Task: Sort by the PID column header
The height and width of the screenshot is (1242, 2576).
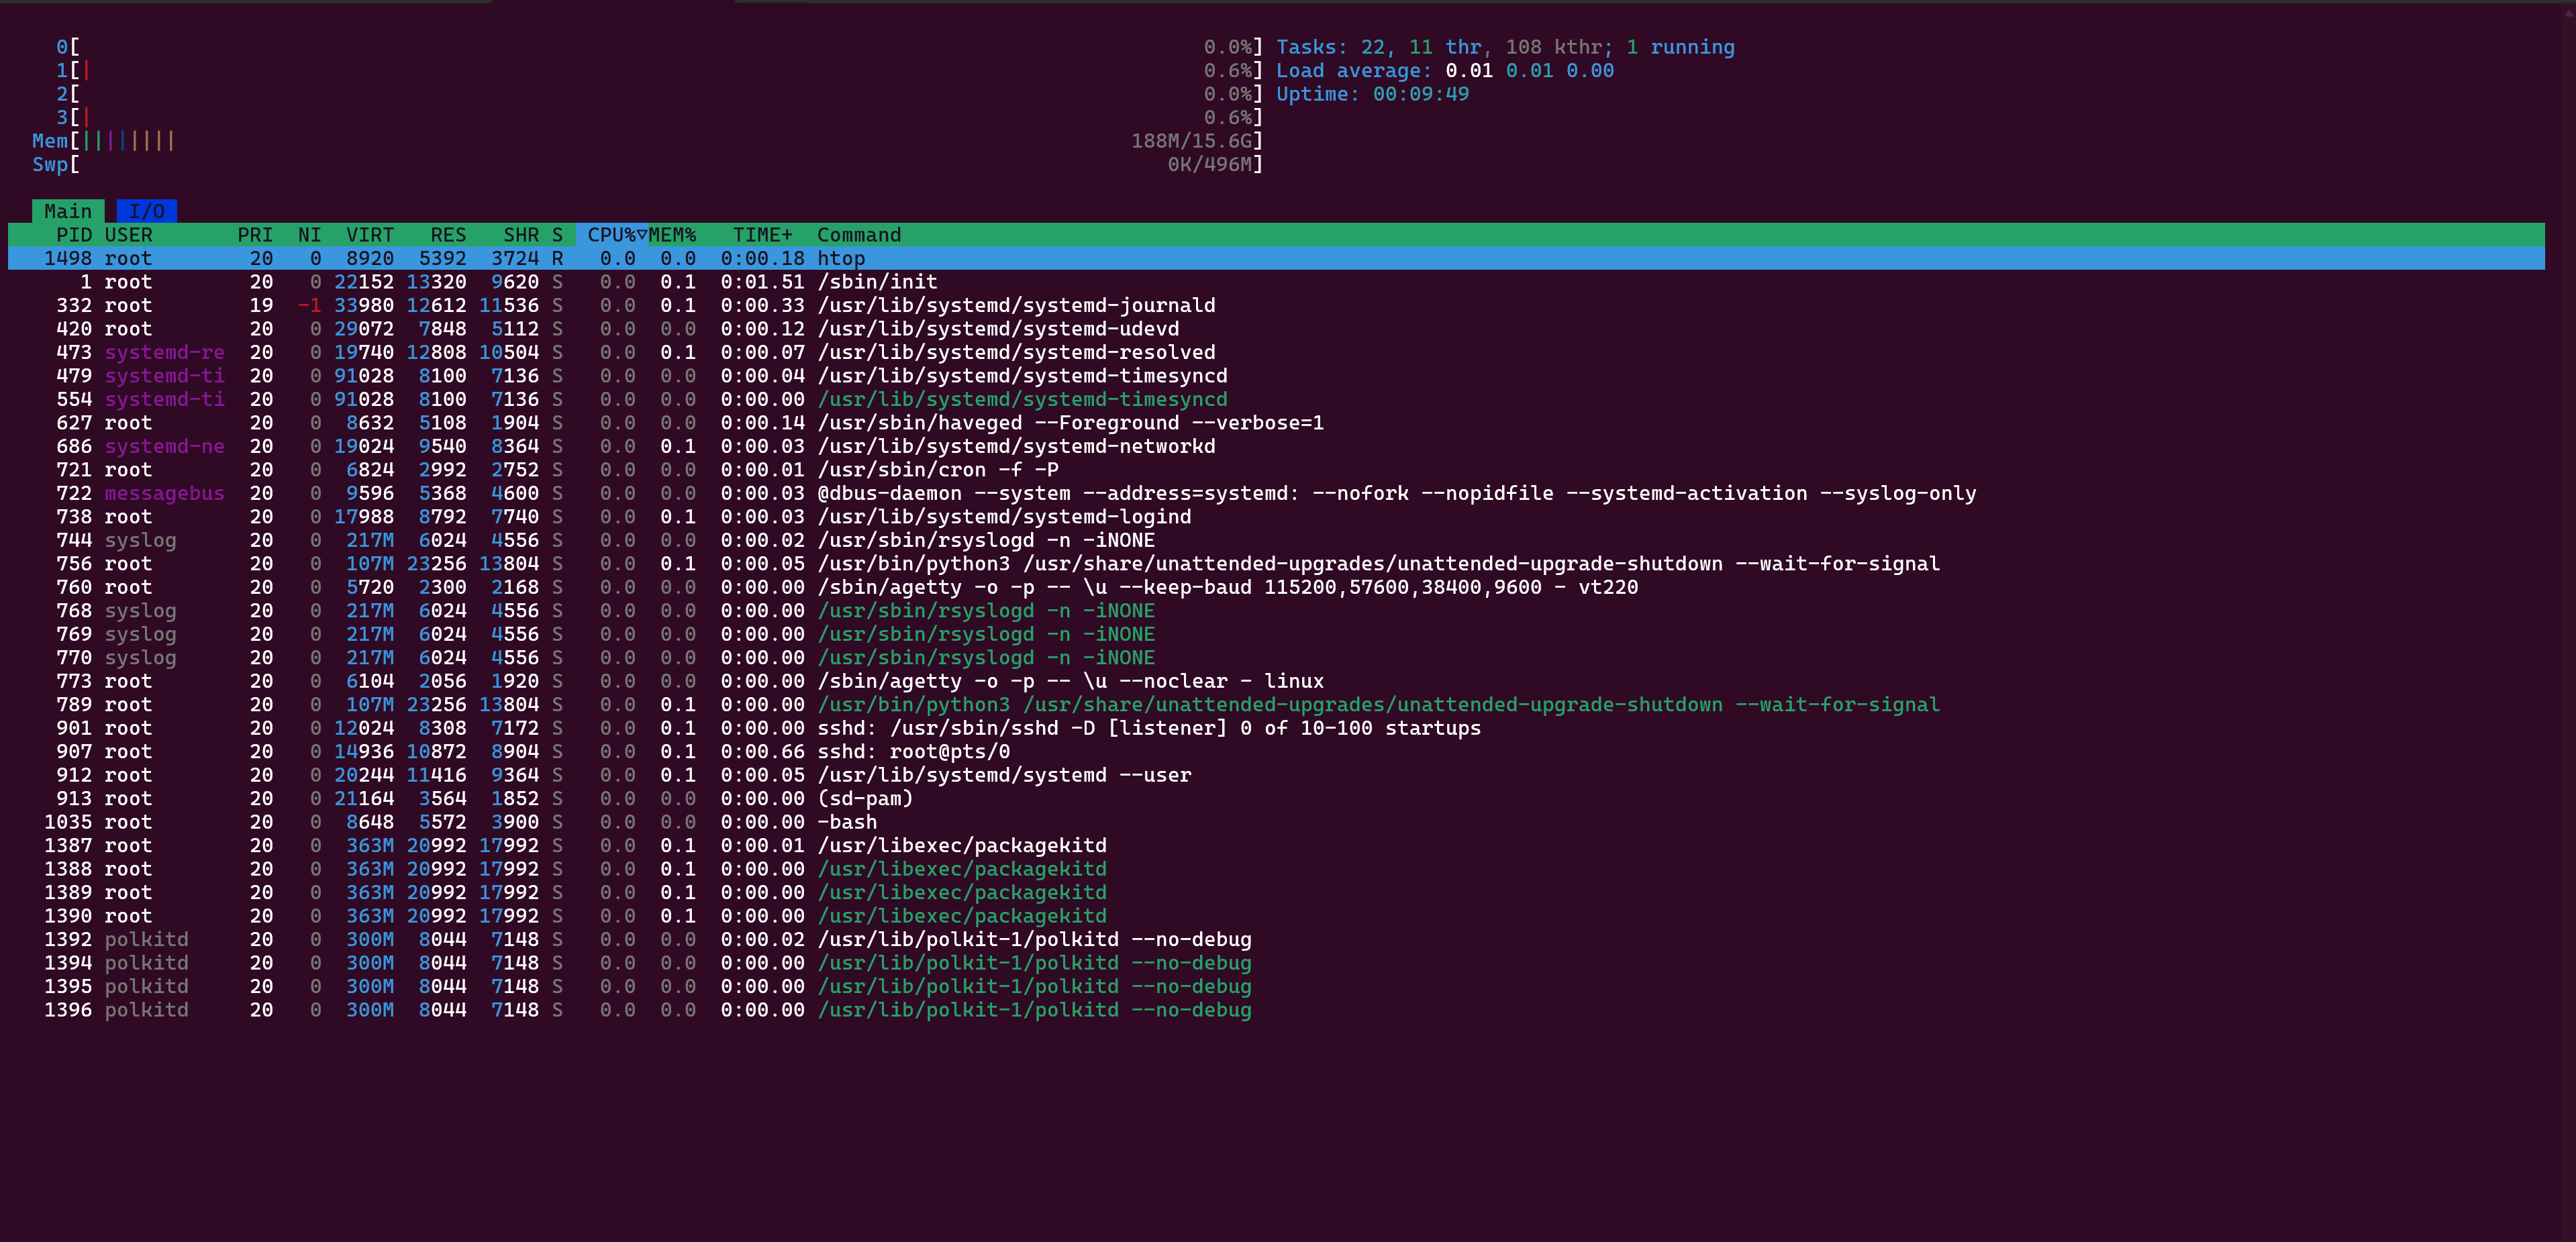Action: (73, 235)
